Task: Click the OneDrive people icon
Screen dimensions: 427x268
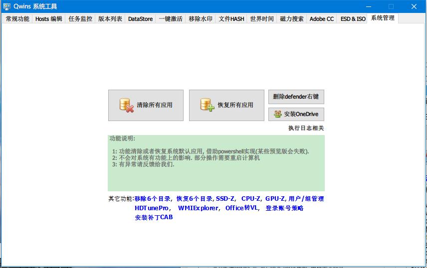Action: (278, 114)
